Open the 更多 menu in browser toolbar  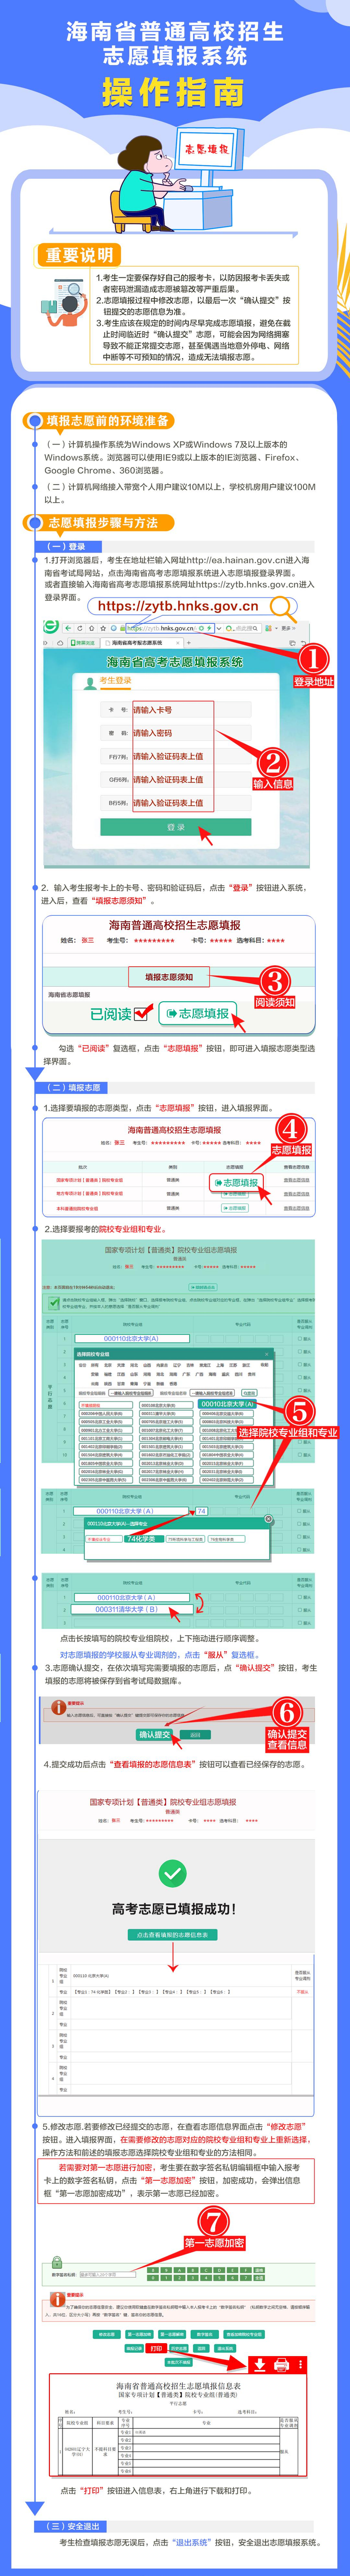coord(288,628)
